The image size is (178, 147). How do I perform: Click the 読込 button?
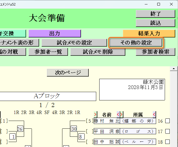156,23
